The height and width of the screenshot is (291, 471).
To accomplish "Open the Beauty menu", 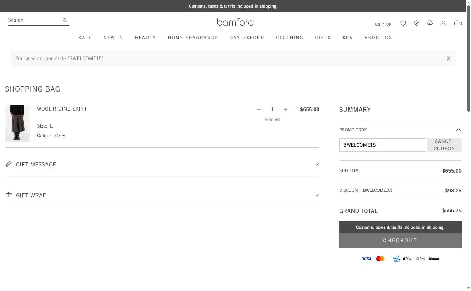I will (145, 38).
